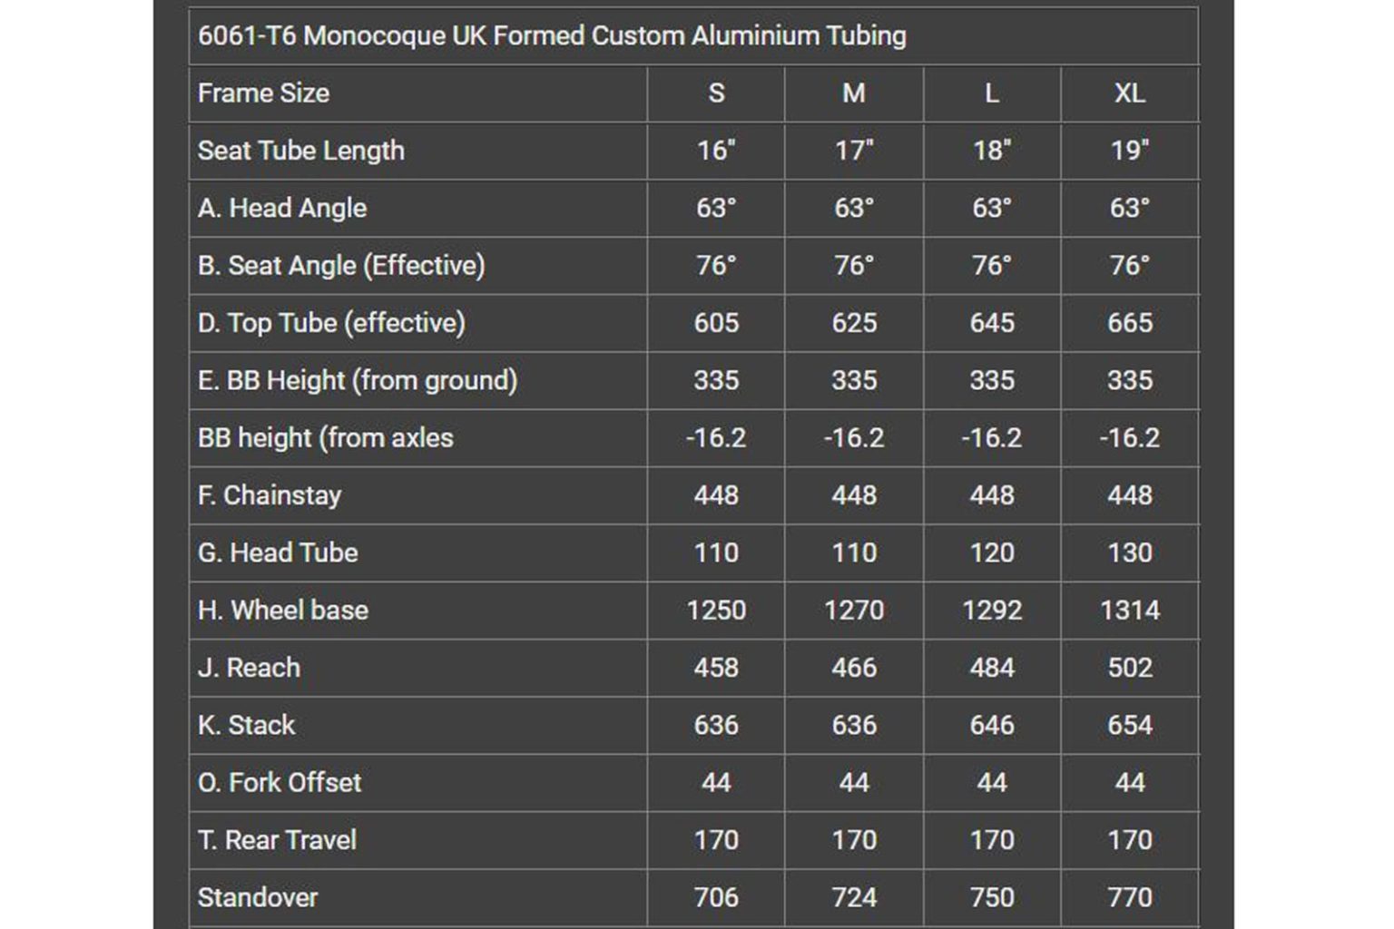Click the 1250 wheel base value

pyautogui.click(x=716, y=611)
